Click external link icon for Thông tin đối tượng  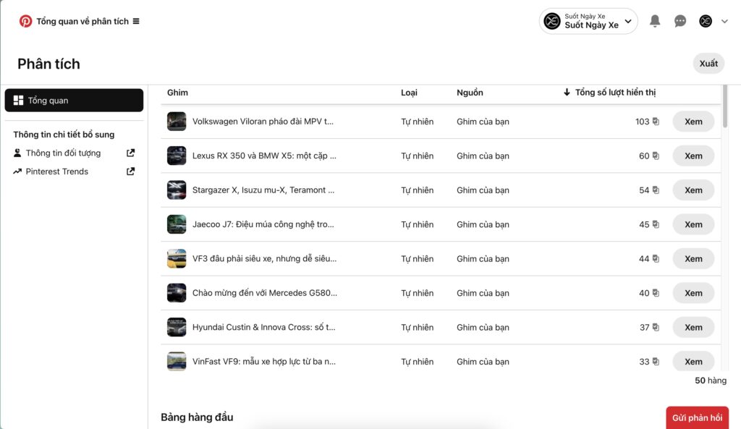coord(130,153)
